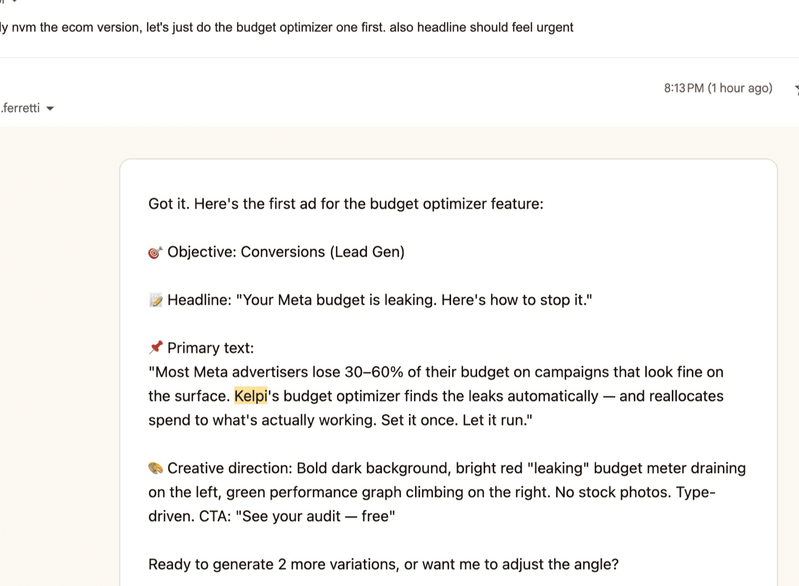The image size is (799, 586).
Task: Expand sender details arrow beside .ferretti
Action: [x=50, y=109]
